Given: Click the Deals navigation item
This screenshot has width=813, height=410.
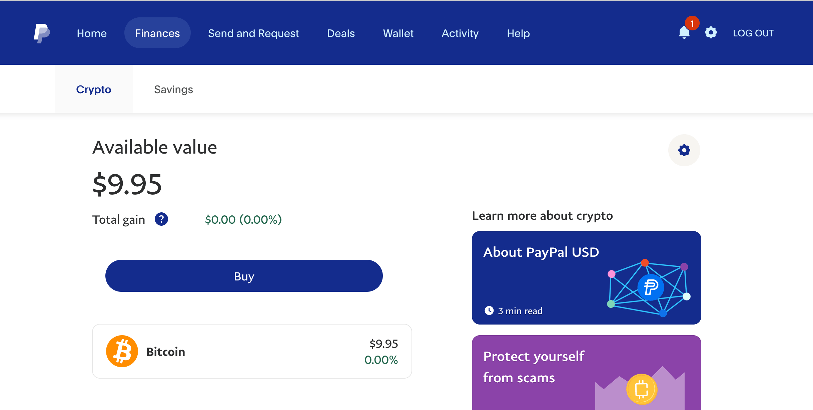Looking at the screenshot, I should [341, 33].
